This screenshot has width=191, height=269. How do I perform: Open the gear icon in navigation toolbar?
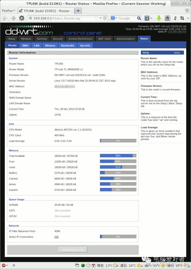(21, 18)
